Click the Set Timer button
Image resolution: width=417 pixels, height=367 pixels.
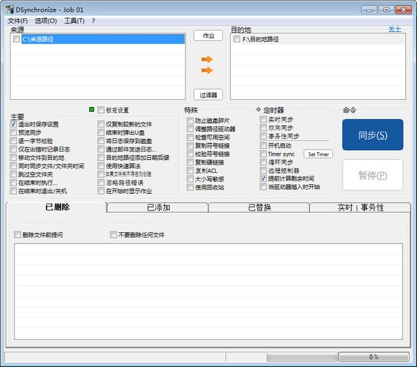319,154
